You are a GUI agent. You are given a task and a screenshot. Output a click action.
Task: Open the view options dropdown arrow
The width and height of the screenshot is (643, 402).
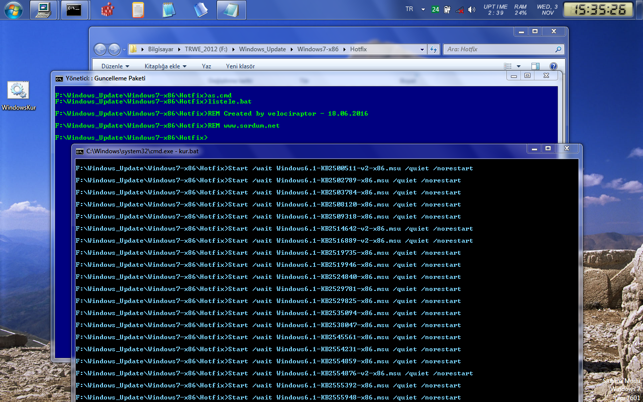tap(518, 66)
